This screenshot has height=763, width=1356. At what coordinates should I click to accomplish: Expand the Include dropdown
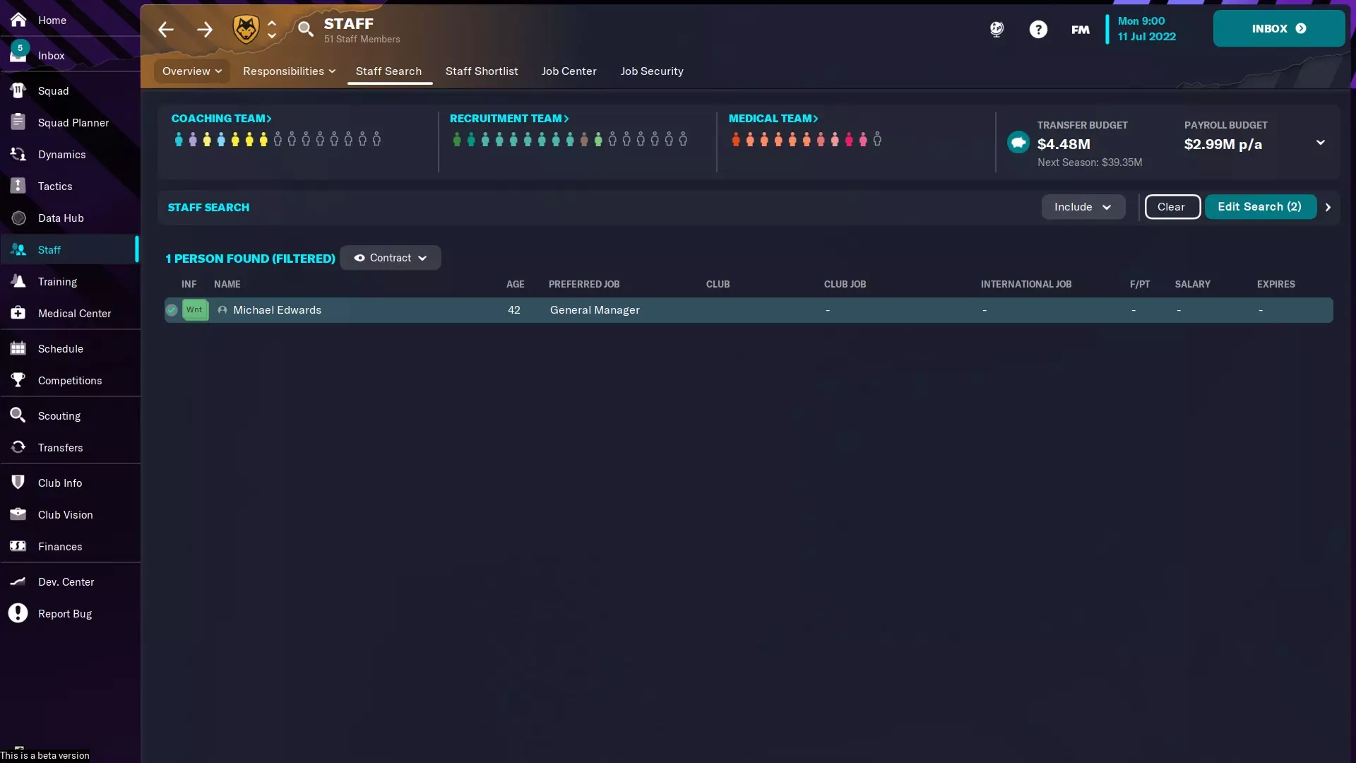pyautogui.click(x=1083, y=207)
